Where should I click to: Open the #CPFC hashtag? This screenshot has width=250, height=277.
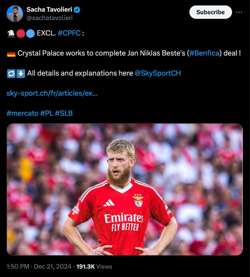pos(69,33)
